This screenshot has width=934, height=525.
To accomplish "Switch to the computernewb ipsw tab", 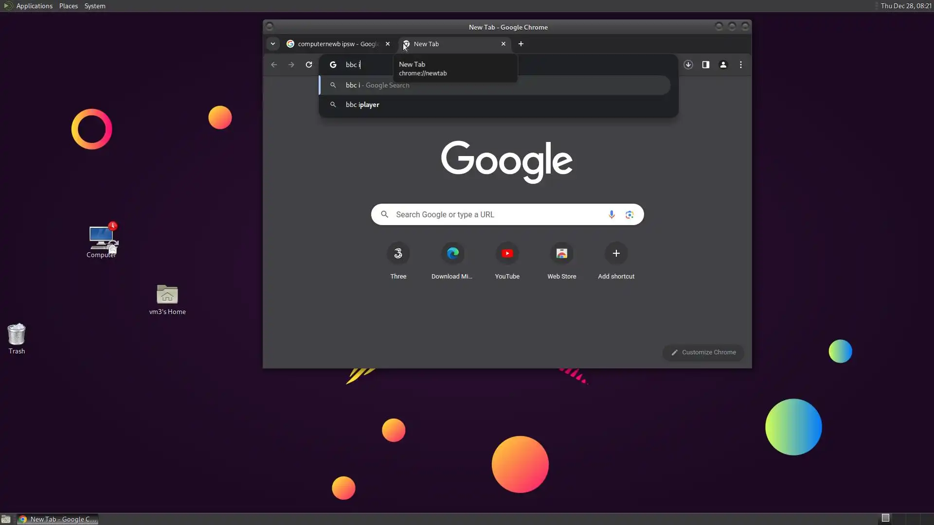I will 337,44.
